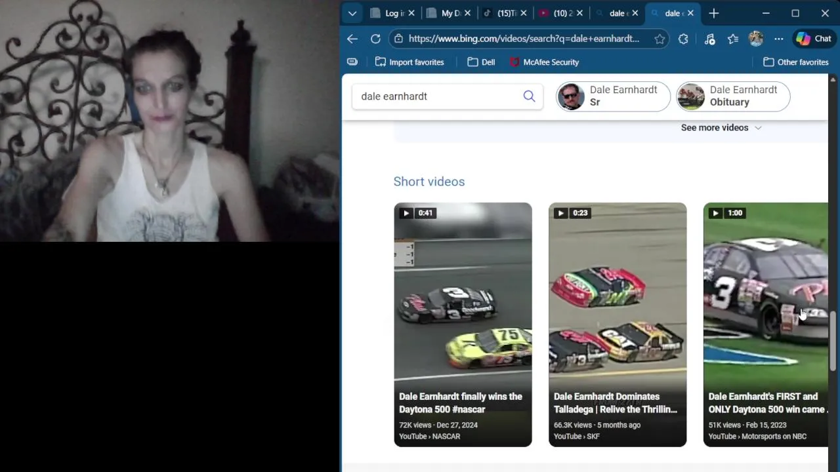Open Import favorites bookmark
The height and width of the screenshot is (472, 840).
409,62
